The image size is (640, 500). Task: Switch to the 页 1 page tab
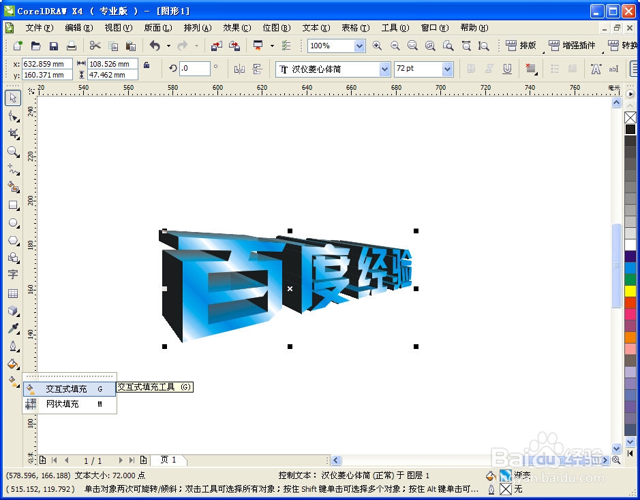point(168,460)
